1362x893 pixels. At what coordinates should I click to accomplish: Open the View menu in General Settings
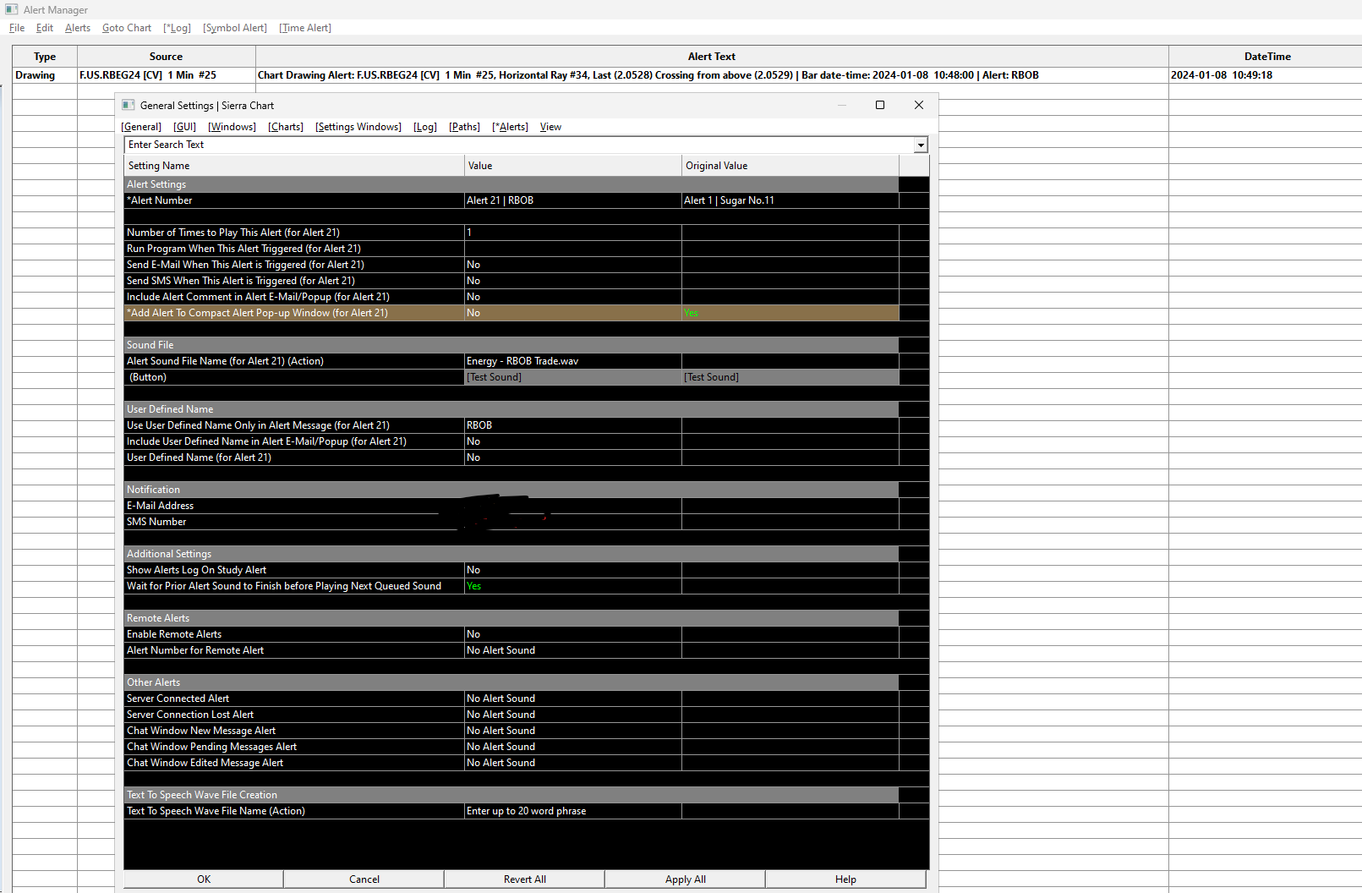tap(550, 127)
